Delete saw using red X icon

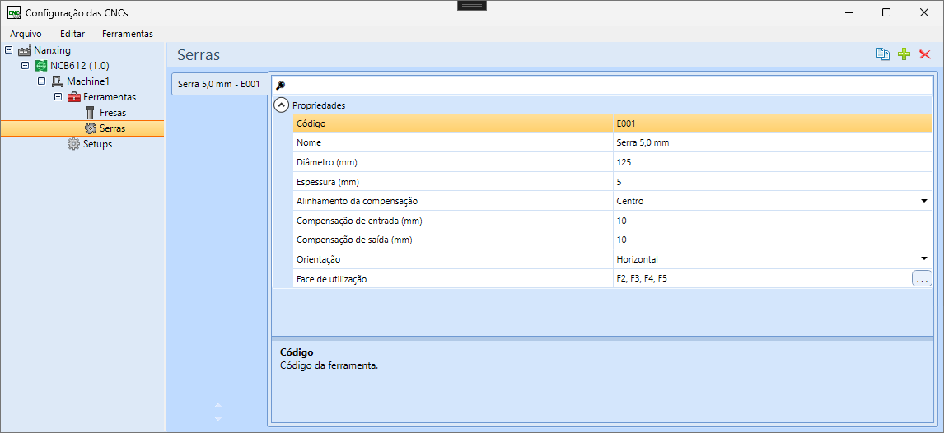pos(924,54)
